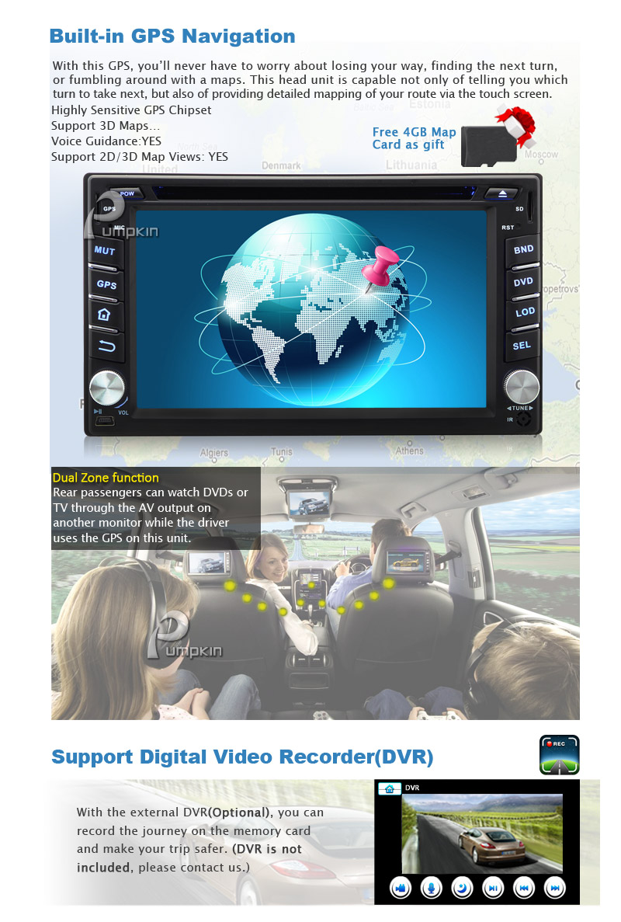
Task: Tap the home icon in the DVR screen
Action: (x=389, y=788)
